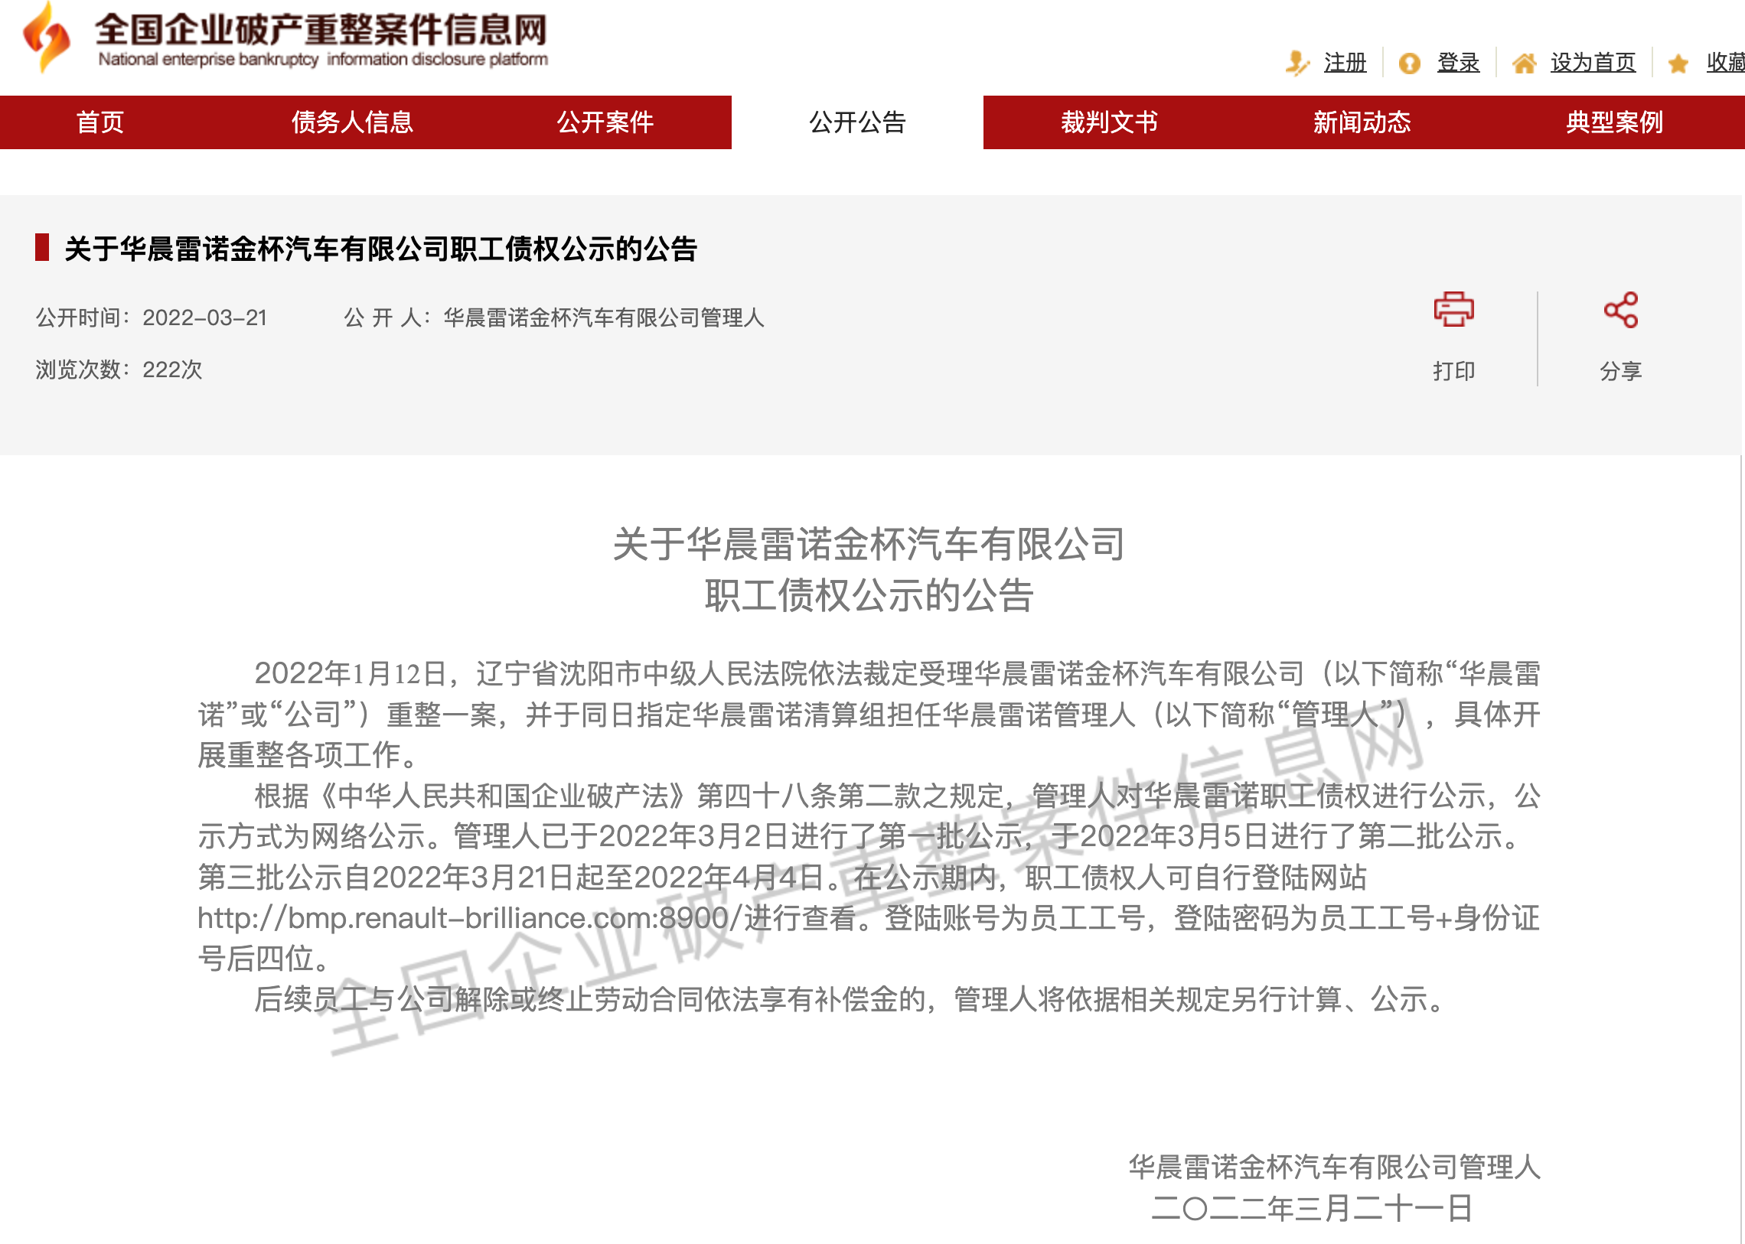Click the URL http://bmp.renault-brilliance.com:8900/ in the article
1745x1244 pixels.
click(x=471, y=917)
